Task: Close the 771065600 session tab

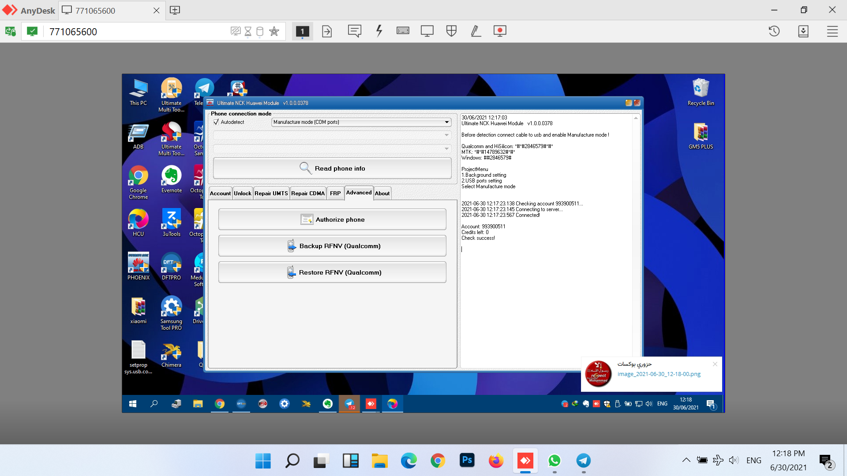Action: click(156, 11)
